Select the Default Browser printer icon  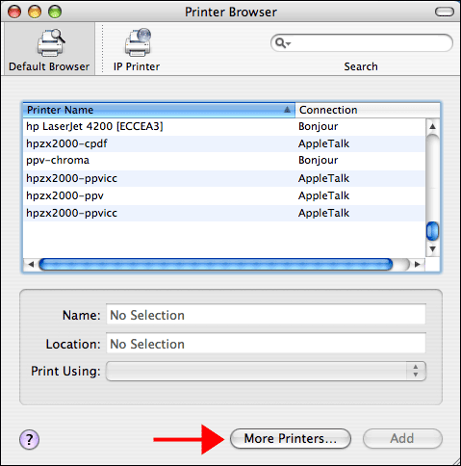click(50, 42)
